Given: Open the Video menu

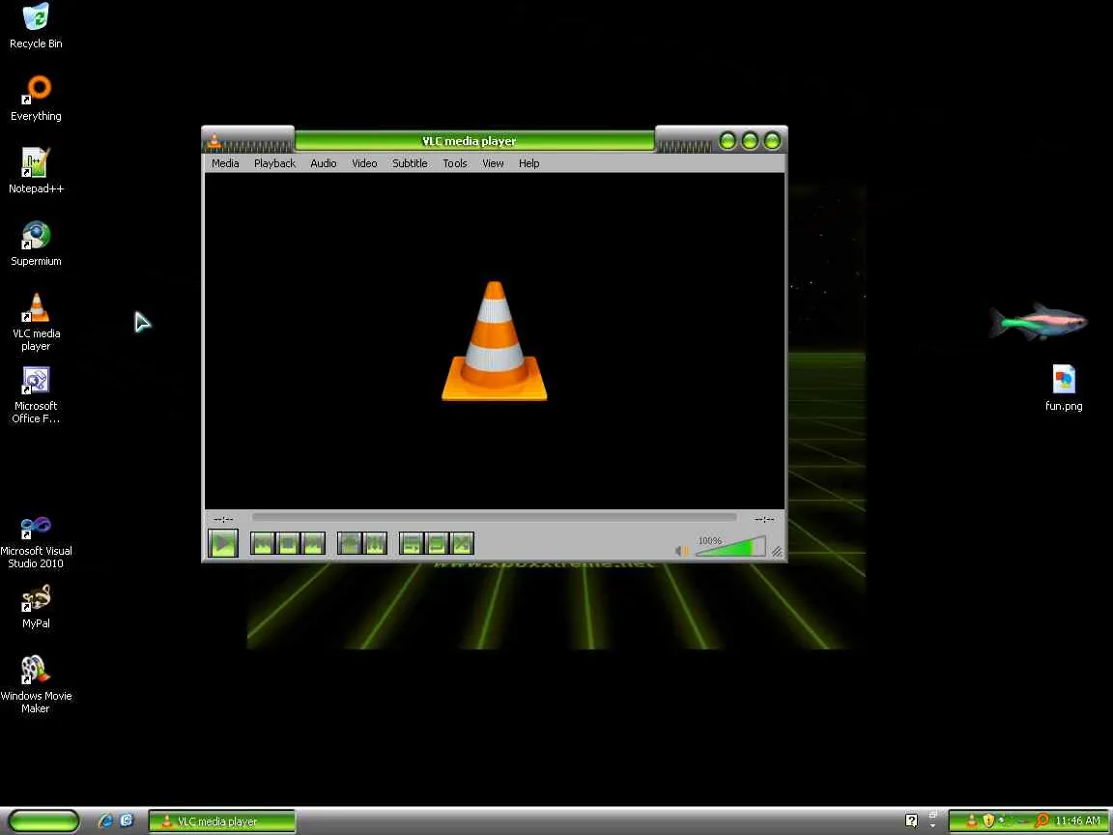Looking at the screenshot, I should pyautogui.click(x=364, y=163).
